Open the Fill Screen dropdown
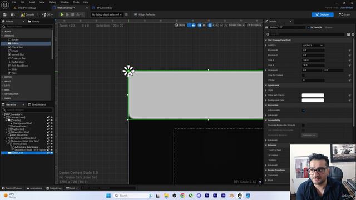This screenshot has width=356, height=200. click(254, 25)
